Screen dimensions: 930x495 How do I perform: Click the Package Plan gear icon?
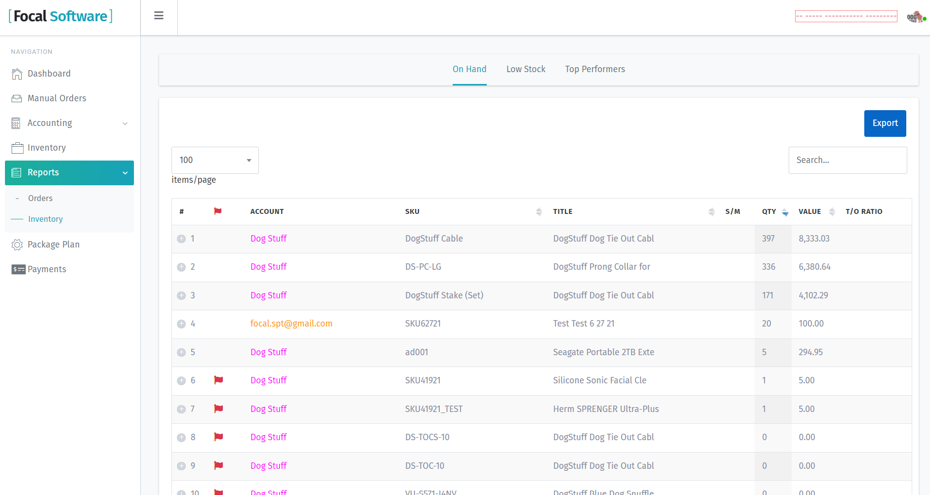(x=17, y=245)
